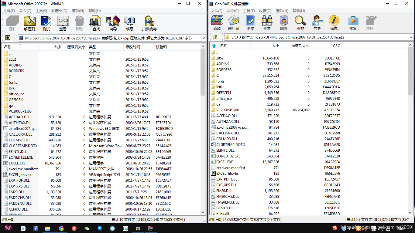The image size is (415, 233).
Task: Open the Start menu pink icon
Action: pyautogui.click(x=8, y=228)
